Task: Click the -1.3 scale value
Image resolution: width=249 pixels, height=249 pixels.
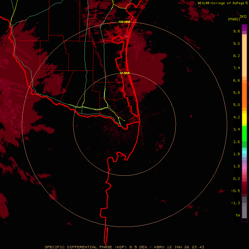Action: point(235,203)
